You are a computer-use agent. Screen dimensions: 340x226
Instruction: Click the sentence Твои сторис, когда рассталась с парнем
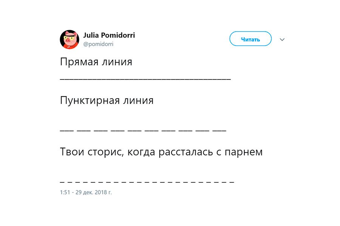161,152
